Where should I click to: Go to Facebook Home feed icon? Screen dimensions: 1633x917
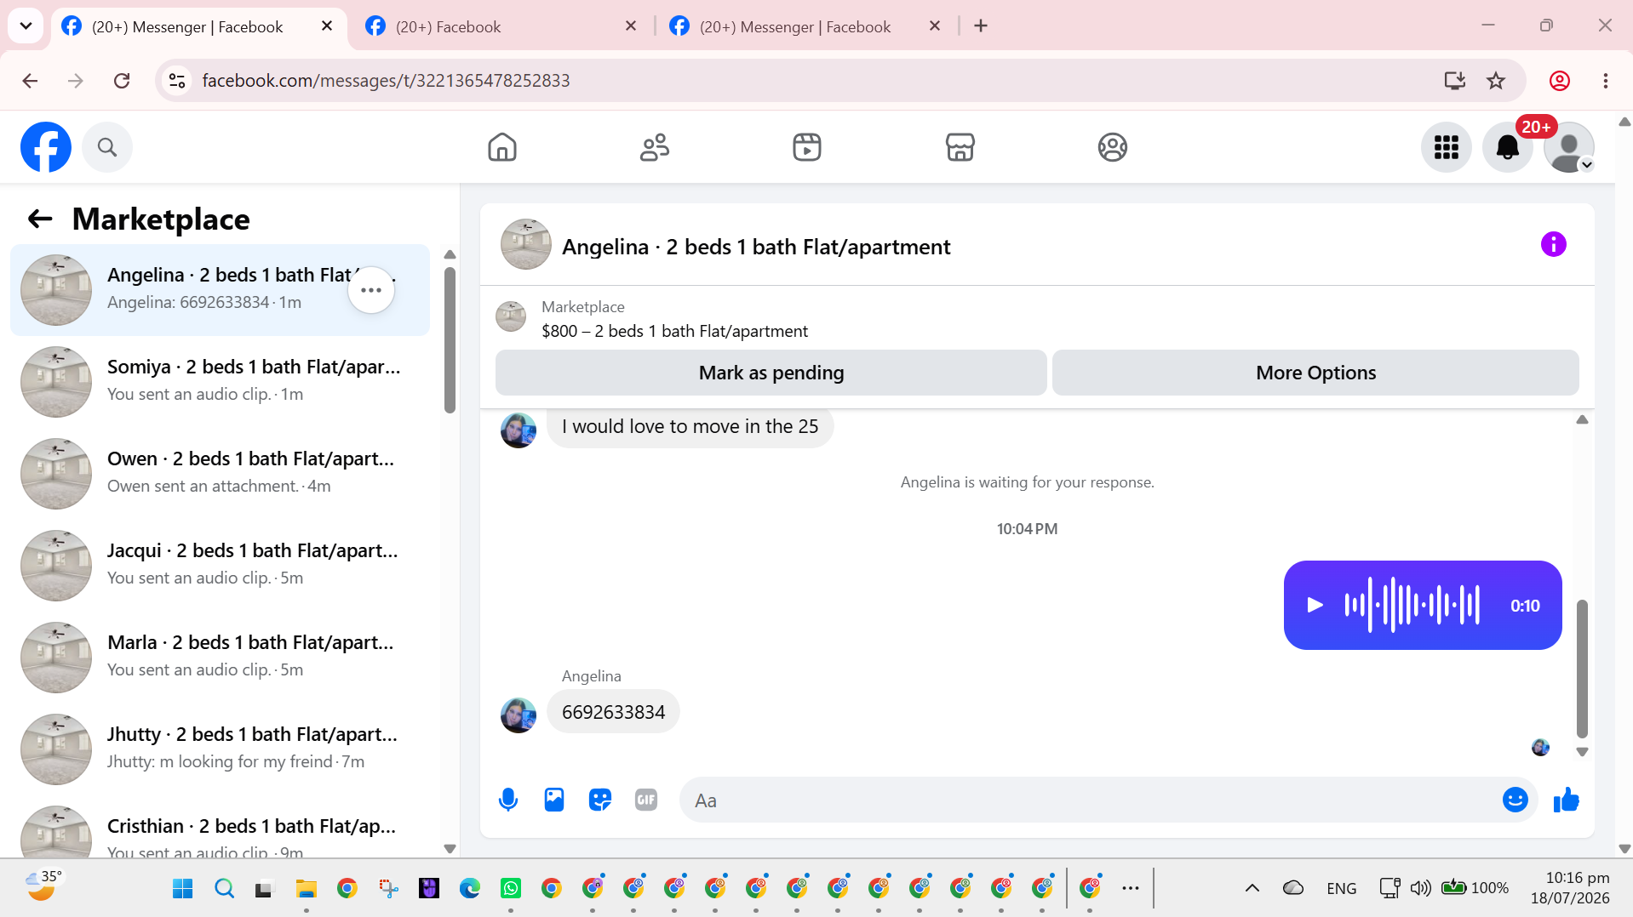point(502,147)
